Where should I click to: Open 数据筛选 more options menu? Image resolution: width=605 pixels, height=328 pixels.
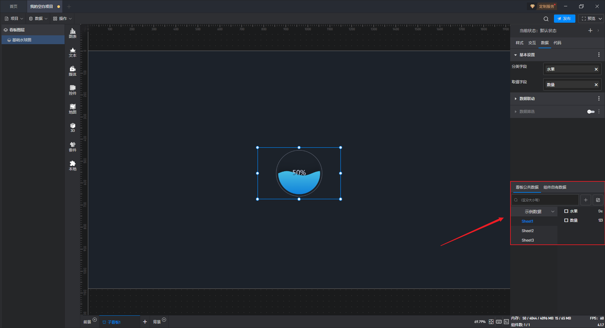tap(599, 112)
